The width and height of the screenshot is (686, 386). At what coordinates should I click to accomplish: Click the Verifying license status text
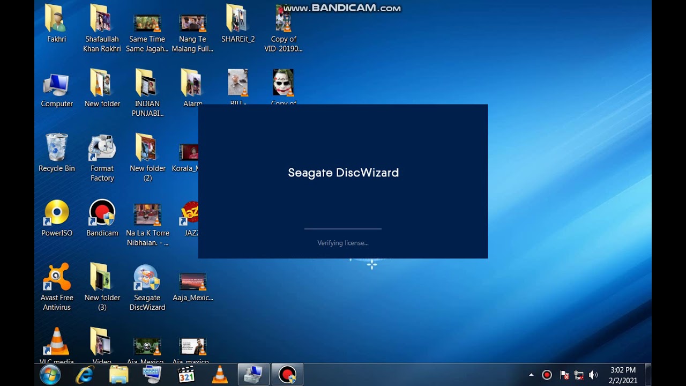tap(343, 243)
